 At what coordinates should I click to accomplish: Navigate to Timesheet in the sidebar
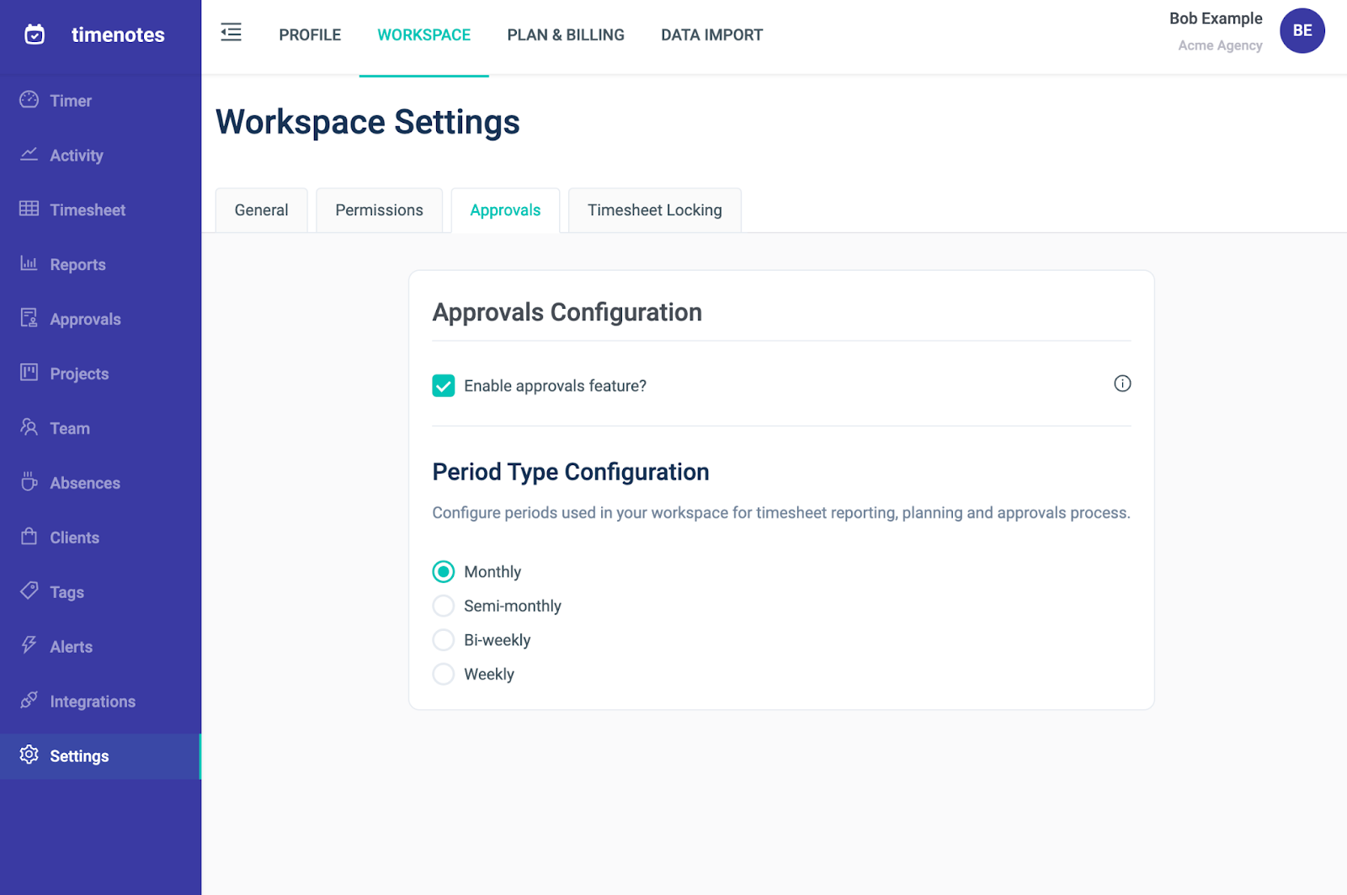point(100,210)
